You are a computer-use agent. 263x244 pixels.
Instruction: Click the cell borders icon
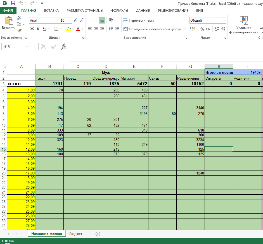click(x=56, y=29)
